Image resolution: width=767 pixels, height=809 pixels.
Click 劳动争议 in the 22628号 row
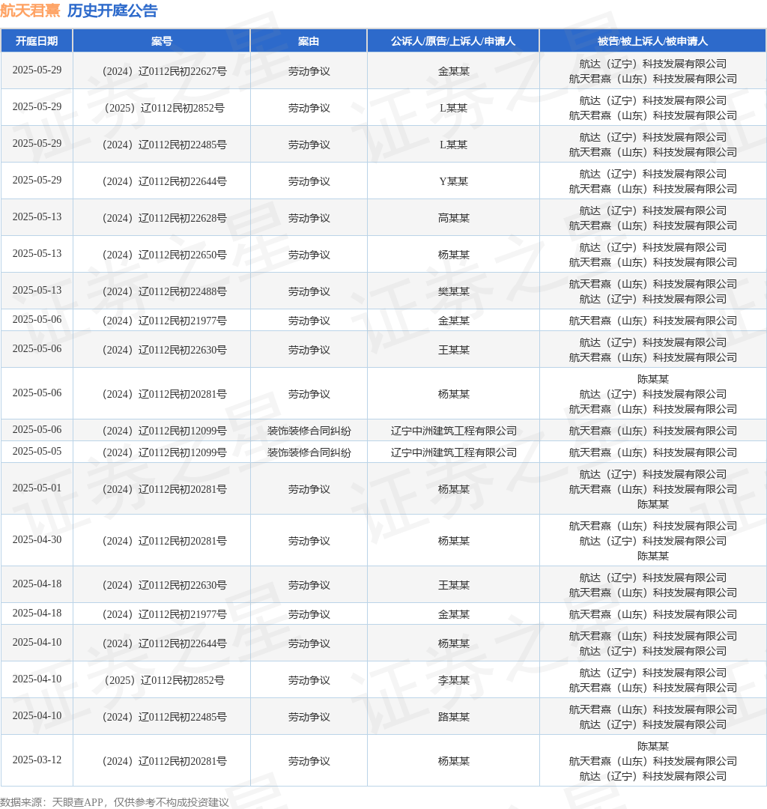tap(309, 218)
